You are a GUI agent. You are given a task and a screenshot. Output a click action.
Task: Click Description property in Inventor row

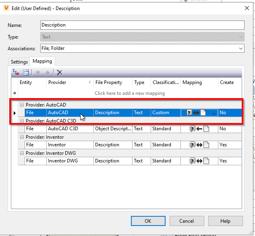(x=113, y=145)
